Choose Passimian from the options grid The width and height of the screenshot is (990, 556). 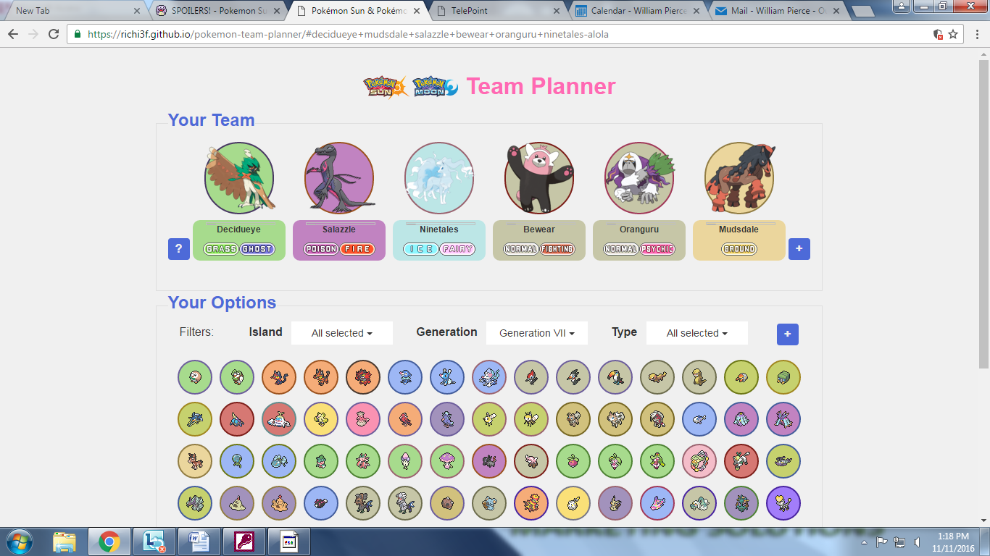(x=741, y=461)
